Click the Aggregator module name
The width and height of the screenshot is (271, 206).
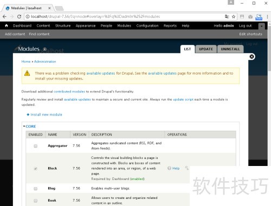57,145
